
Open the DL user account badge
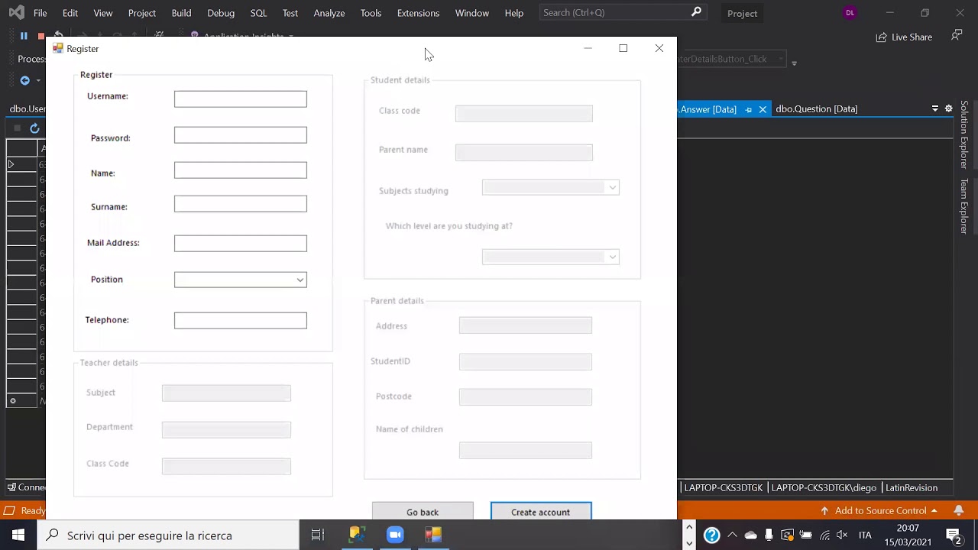[x=850, y=13]
